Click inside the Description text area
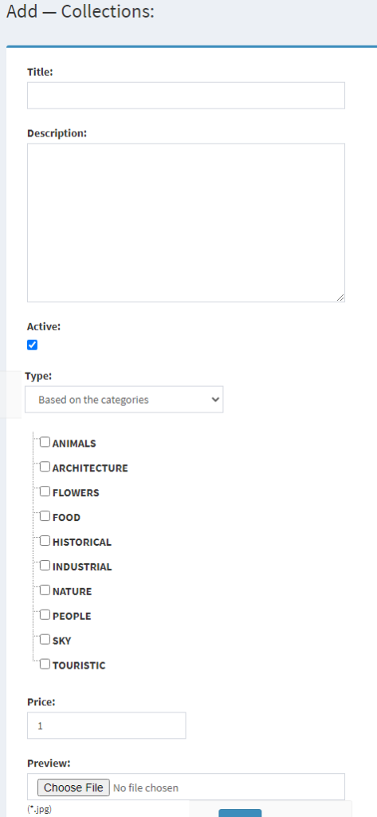 click(186, 223)
